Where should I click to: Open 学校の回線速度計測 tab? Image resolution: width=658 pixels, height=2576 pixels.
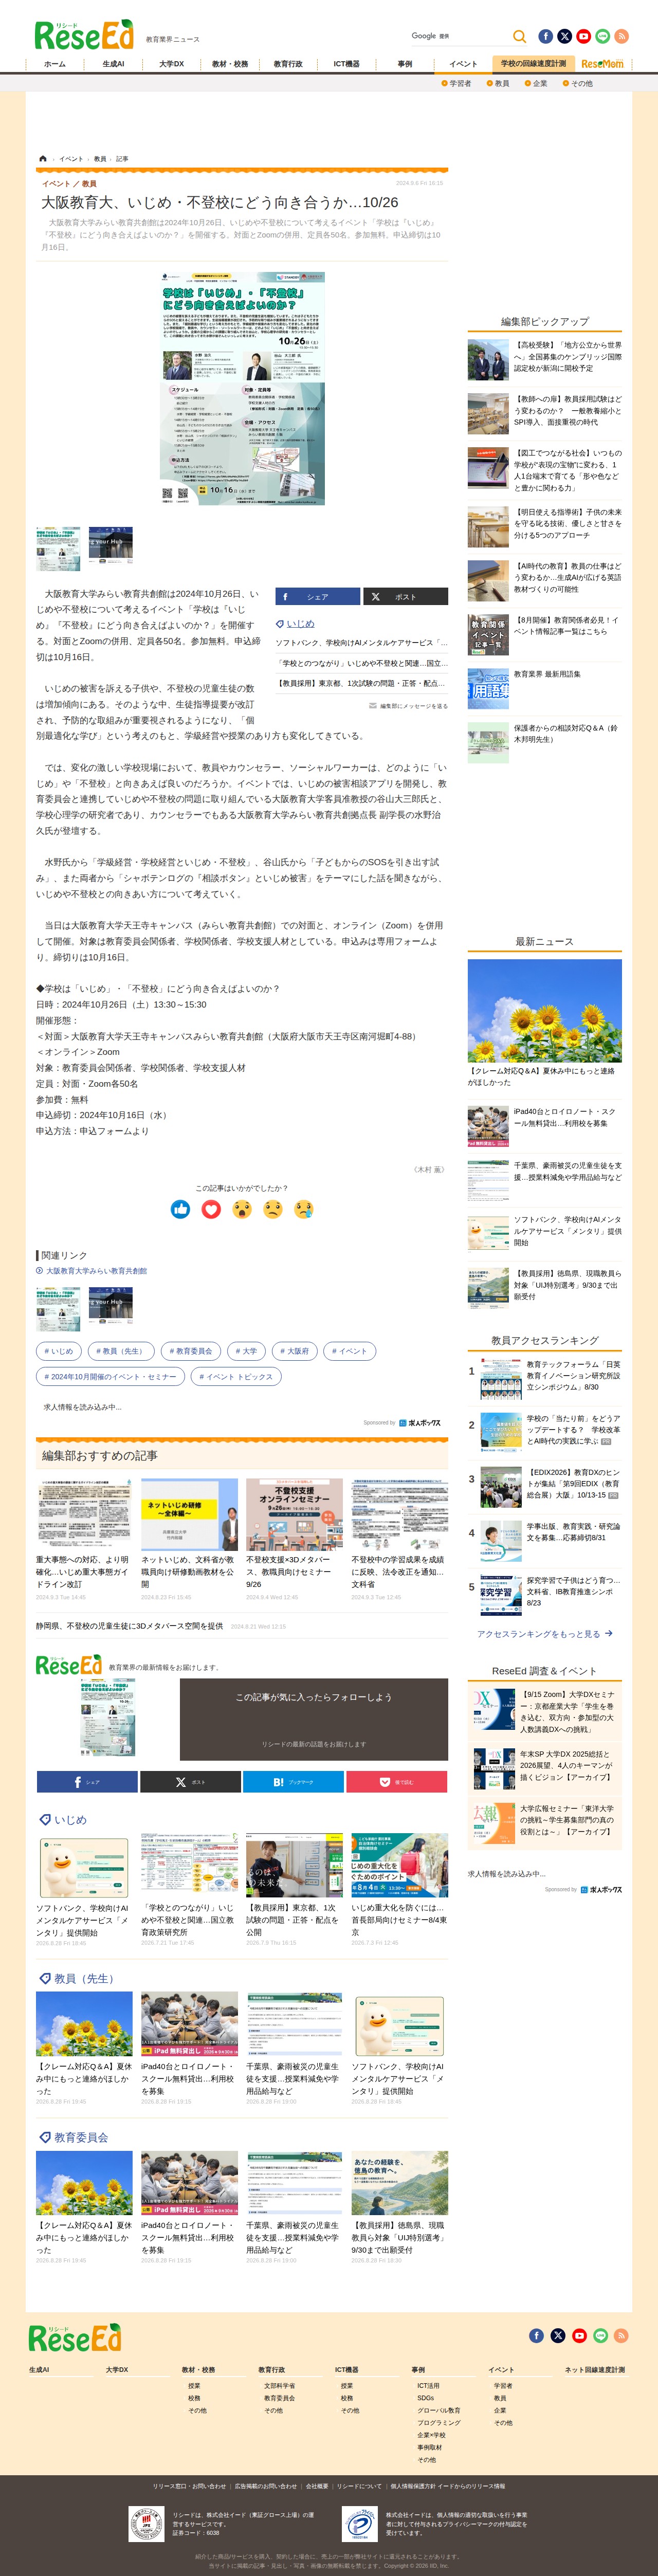coord(533,64)
